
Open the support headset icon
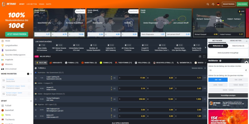coord(213,4)
